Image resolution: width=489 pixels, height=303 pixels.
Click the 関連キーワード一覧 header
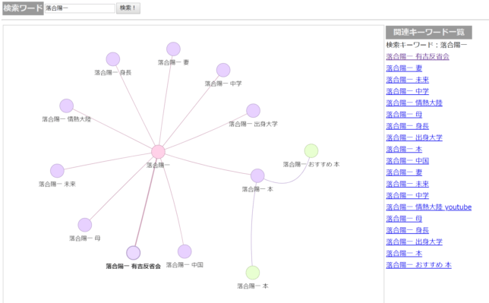point(429,32)
